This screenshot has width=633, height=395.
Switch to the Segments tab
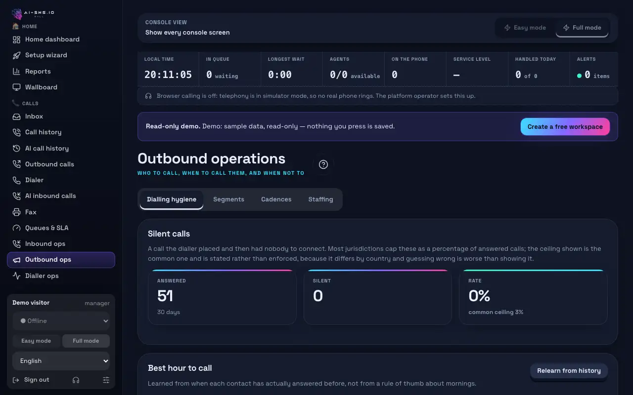(228, 199)
